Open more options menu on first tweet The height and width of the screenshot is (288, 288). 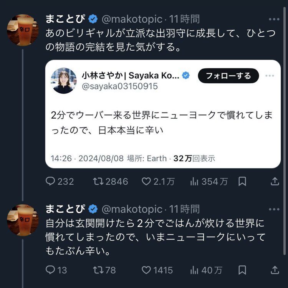pyautogui.click(x=274, y=19)
